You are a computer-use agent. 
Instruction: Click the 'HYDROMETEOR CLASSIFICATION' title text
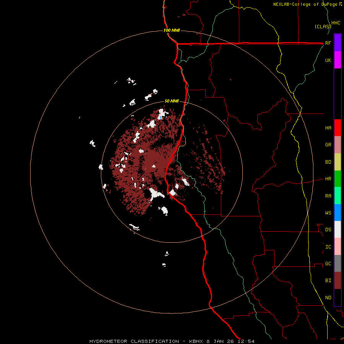[x=134, y=341]
